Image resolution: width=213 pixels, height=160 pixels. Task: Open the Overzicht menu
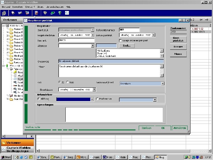(30, 7)
